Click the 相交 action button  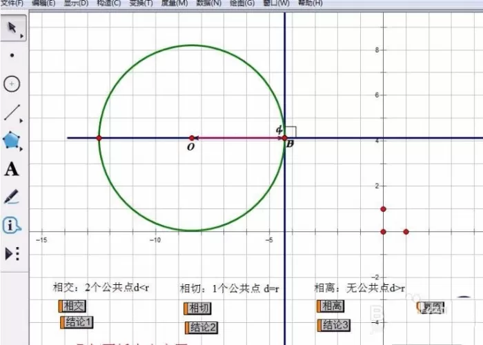tap(72, 306)
